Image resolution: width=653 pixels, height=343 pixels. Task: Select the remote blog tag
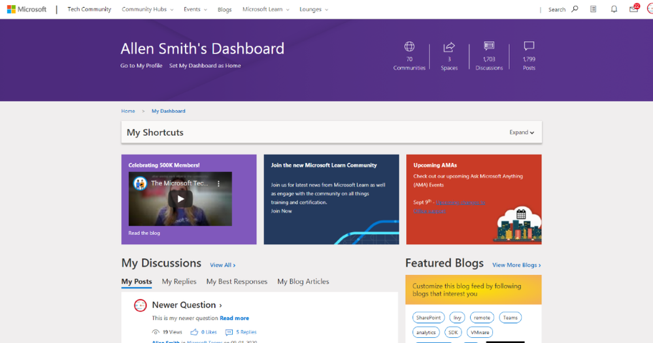[x=482, y=318]
